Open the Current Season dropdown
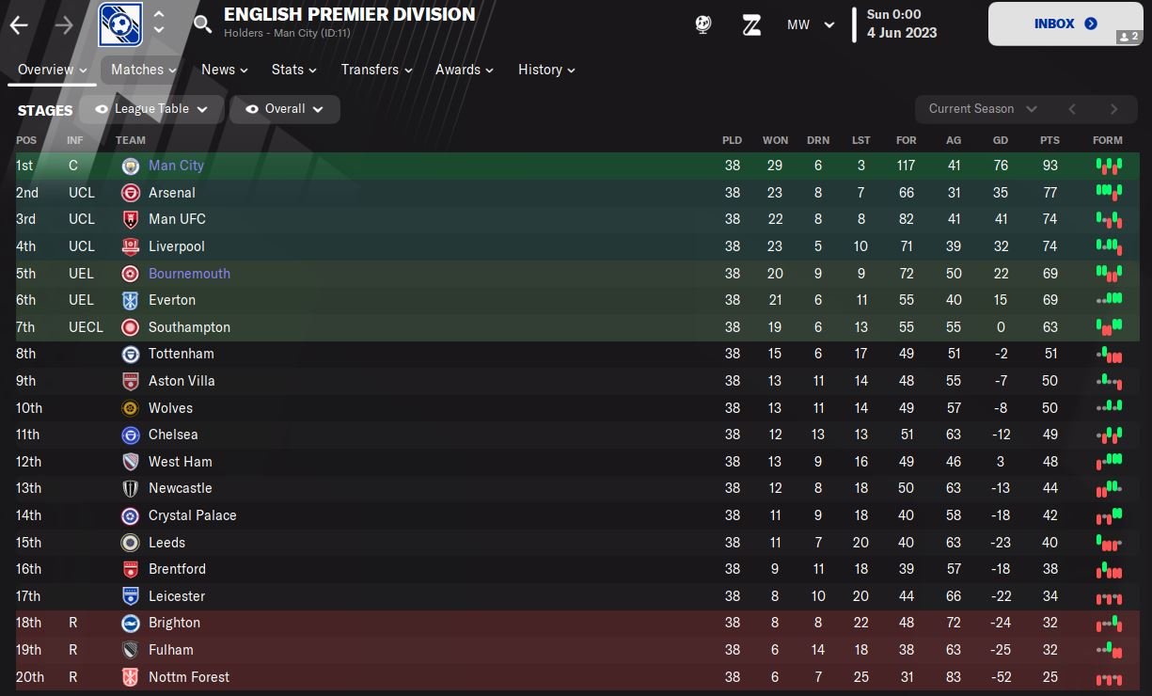The height and width of the screenshot is (696, 1152). pyautogui.click(x=982, y=109)
